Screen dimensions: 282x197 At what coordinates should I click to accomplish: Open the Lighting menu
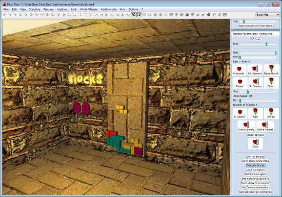62,9
